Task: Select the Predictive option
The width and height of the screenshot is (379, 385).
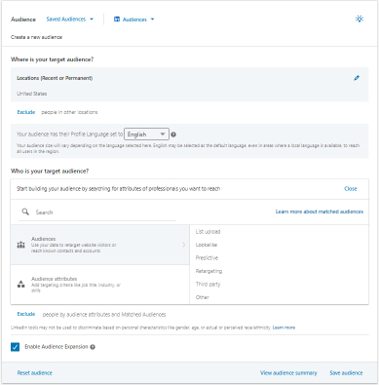Action: tap(207, 258)
